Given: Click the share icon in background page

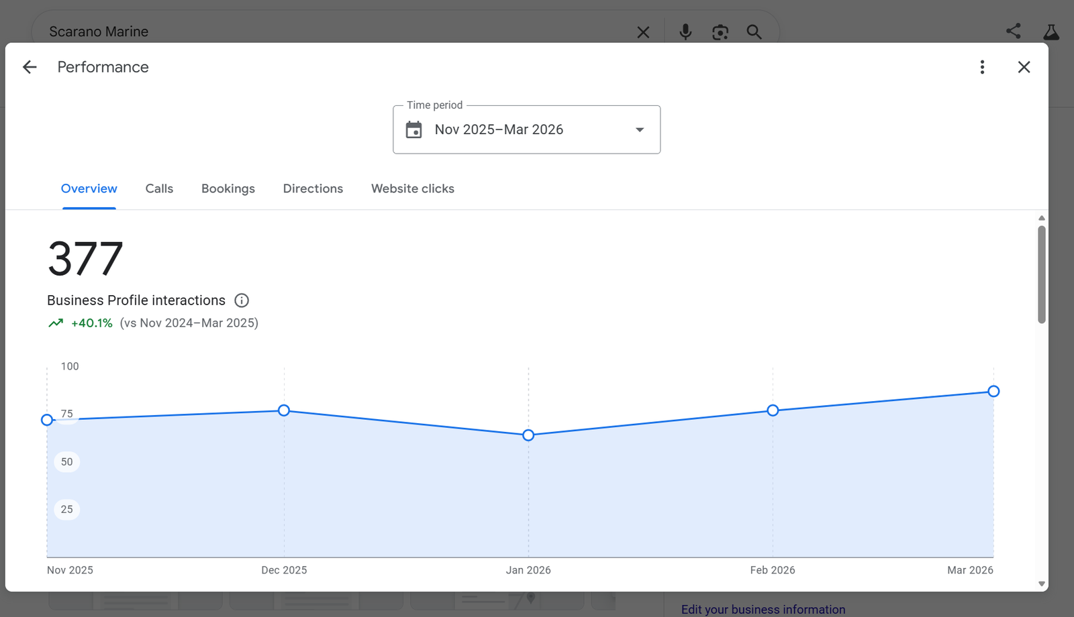Looking at the screenshot, I should click(x=1014, y=31).
